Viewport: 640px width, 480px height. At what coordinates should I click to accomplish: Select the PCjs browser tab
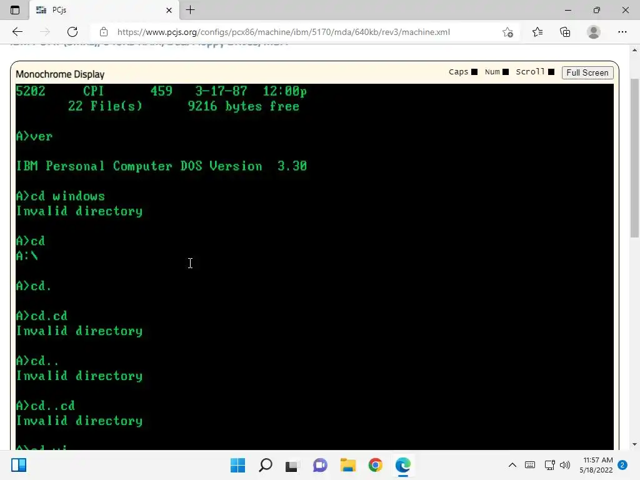click(104, 10)
